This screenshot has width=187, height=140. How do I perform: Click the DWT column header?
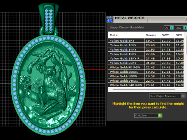point(167,35)
